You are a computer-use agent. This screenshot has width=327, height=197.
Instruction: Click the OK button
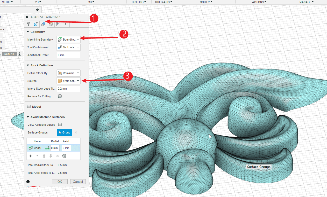tap(60, 182)
